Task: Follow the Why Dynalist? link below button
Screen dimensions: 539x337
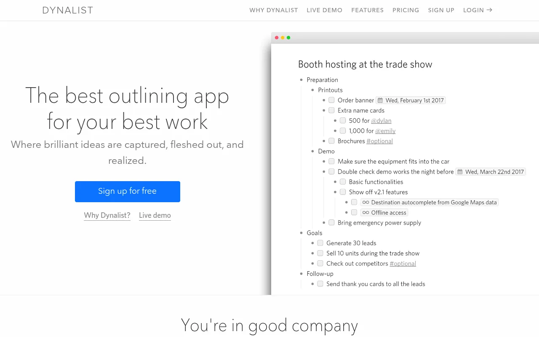Action: (107, 215)
